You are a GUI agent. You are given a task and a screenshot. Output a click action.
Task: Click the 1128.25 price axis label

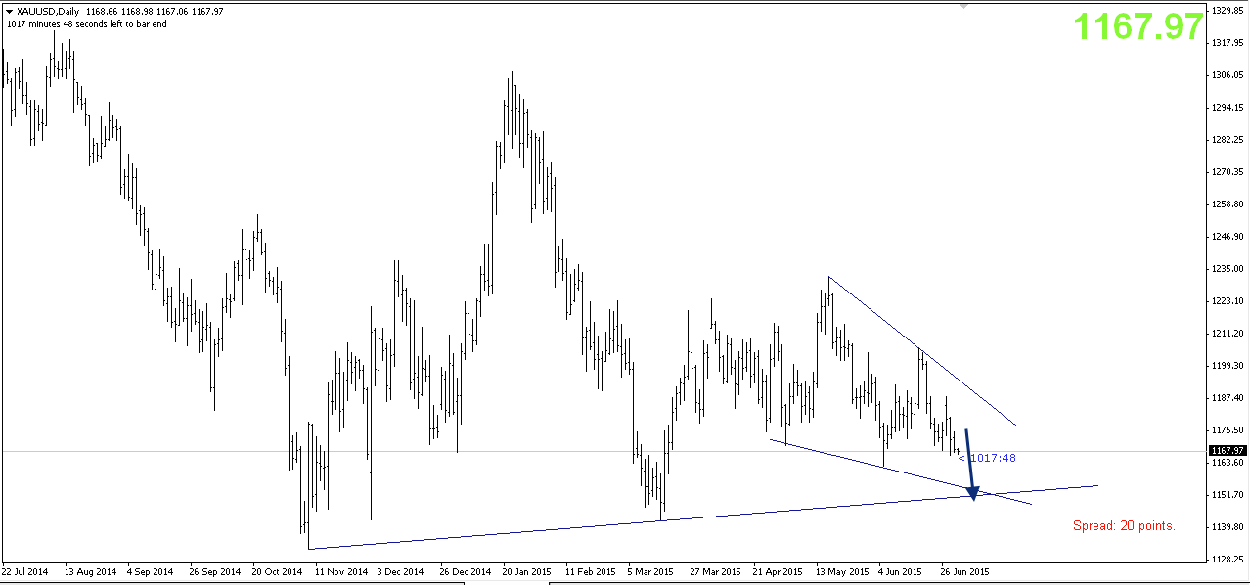coord(1227,560)
